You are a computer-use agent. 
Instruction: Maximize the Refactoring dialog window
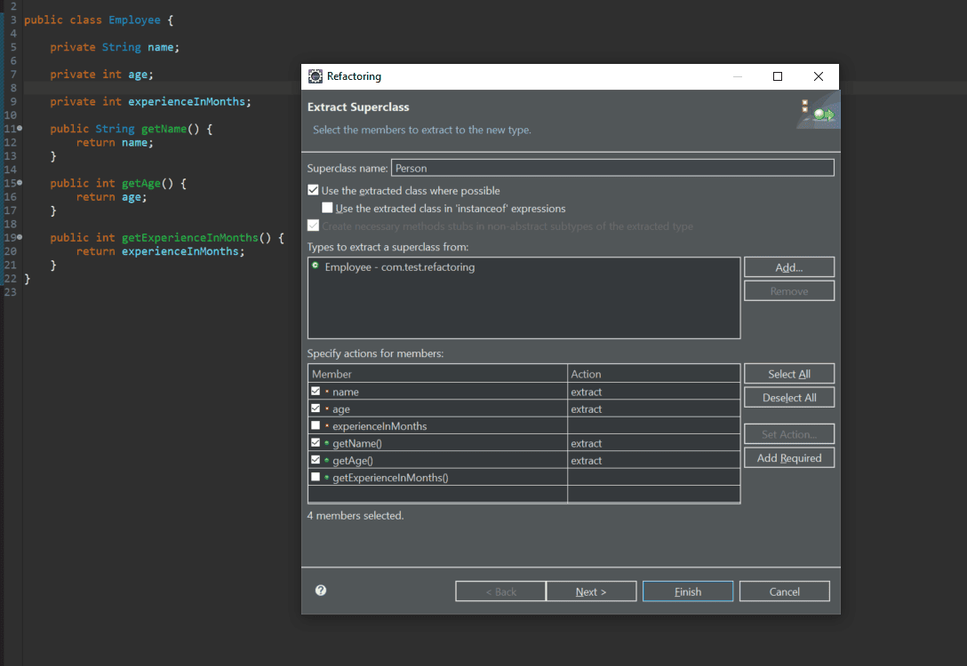click(778, 76)
